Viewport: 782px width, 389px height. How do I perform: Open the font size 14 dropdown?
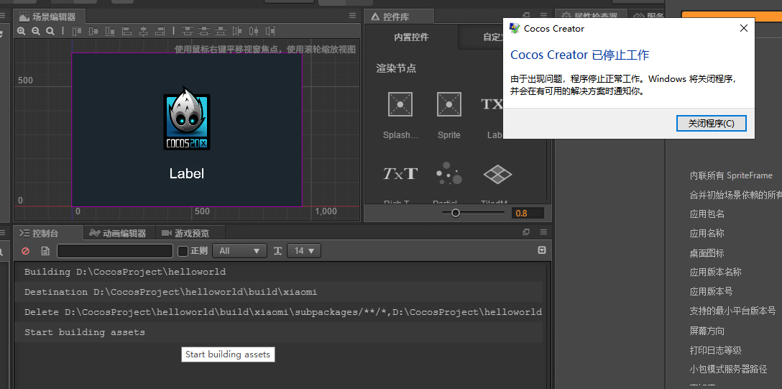click(304, 251)
